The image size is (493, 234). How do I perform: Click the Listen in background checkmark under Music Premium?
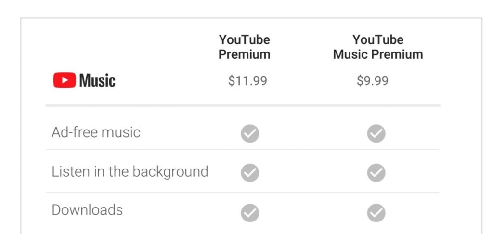pyautogui.click(x=376, y=172)
